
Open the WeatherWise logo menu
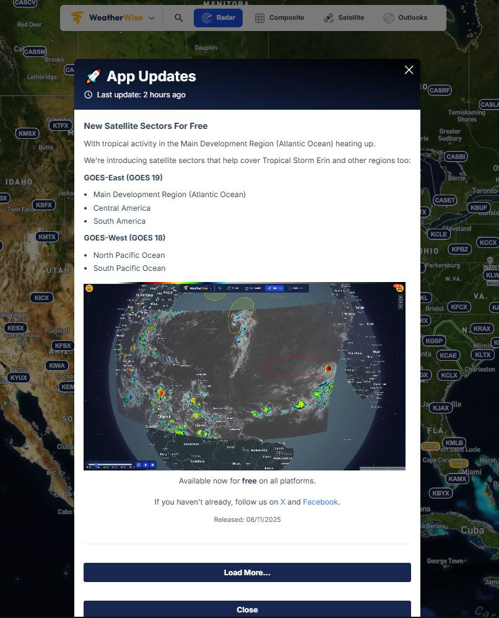[x=113, y=18]
